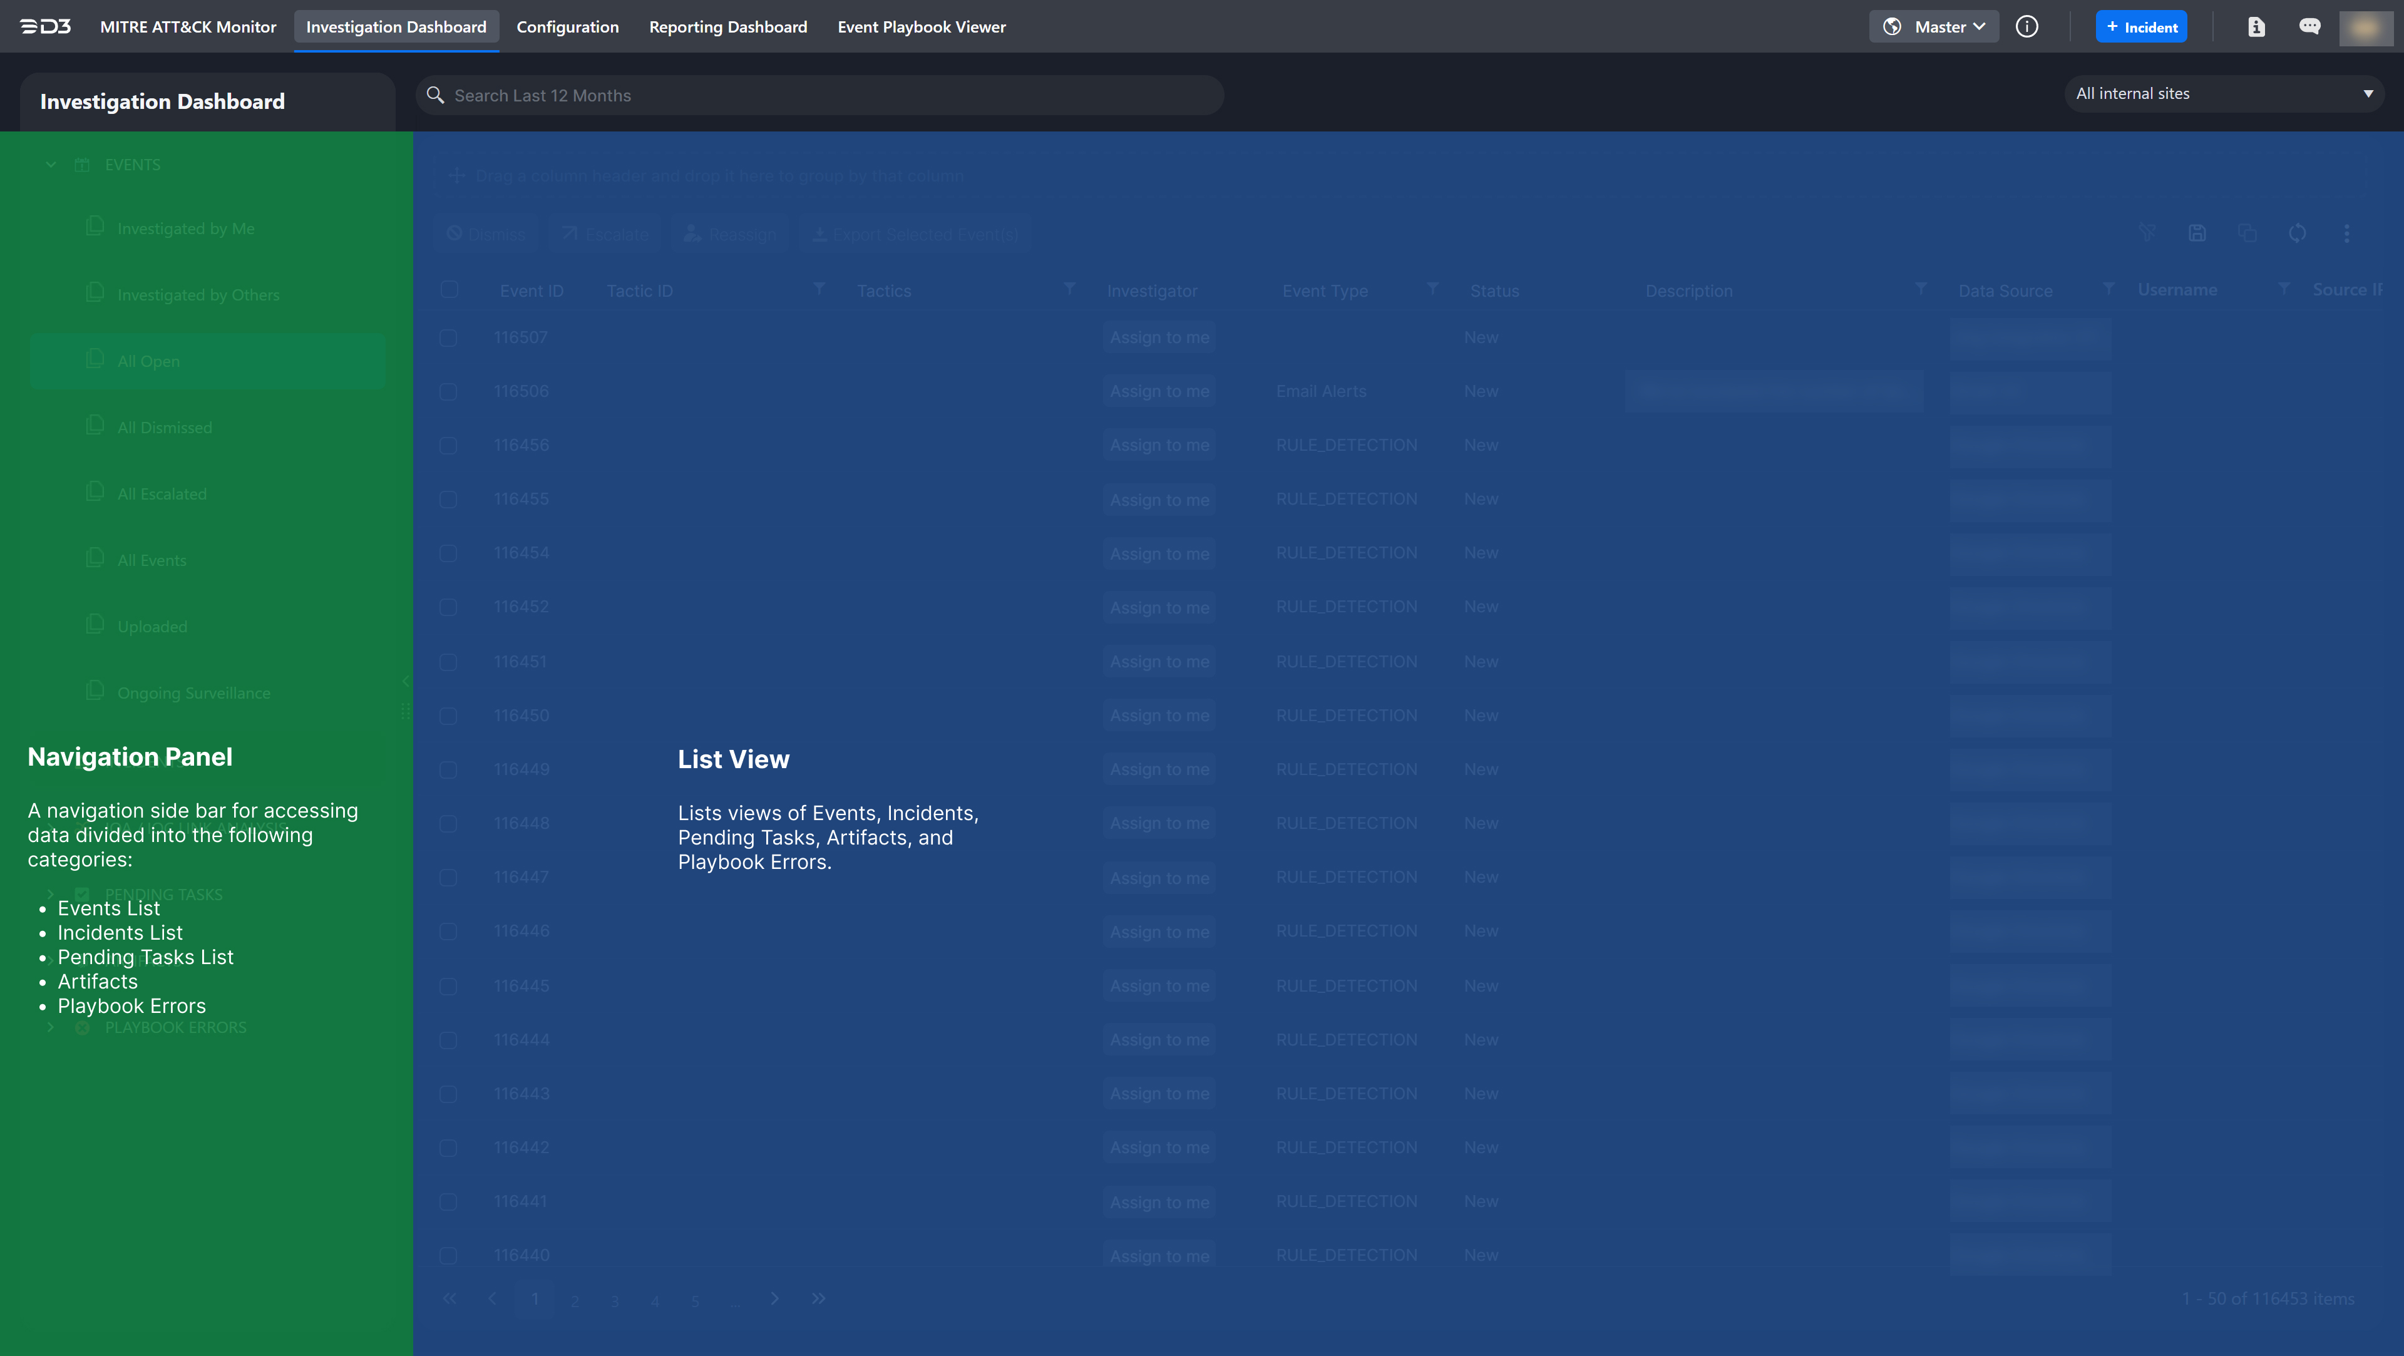Open the All internal sites dropdown
The image size is (2404, 1356).
pyautogui.click(x=2223, y=95)
